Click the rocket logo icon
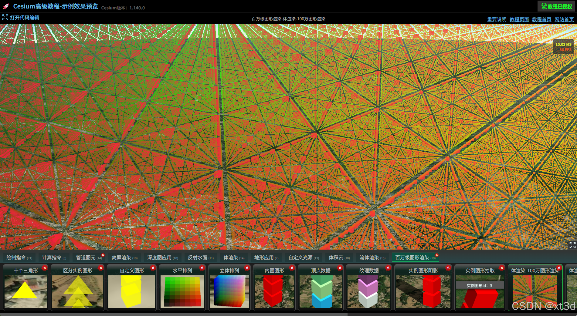577x316 pixels. [6, 6]
